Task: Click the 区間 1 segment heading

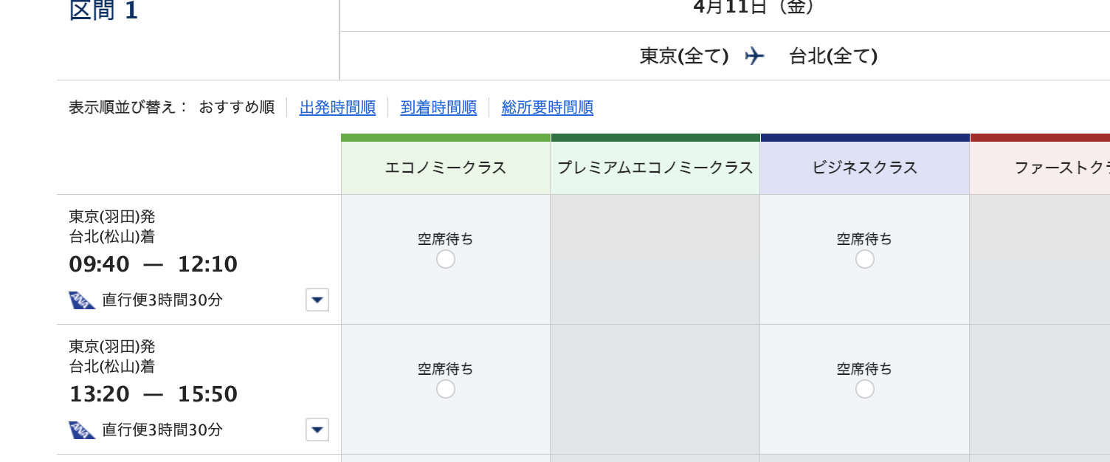Action: [103, 11]
